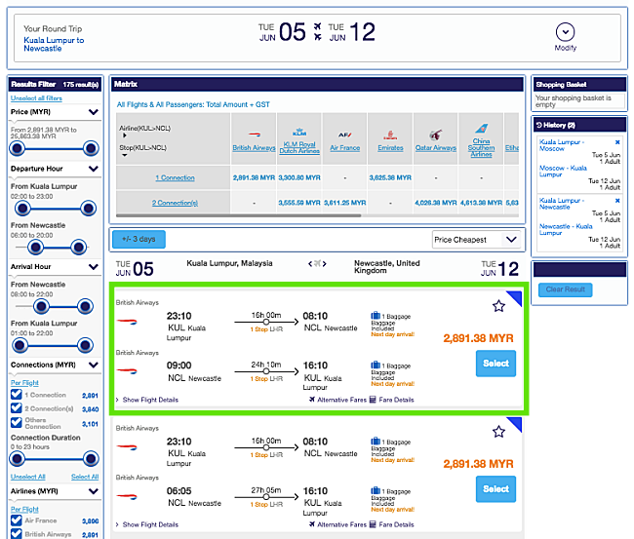
Task: Favorite the first flight with star icon
Action: 498,306
